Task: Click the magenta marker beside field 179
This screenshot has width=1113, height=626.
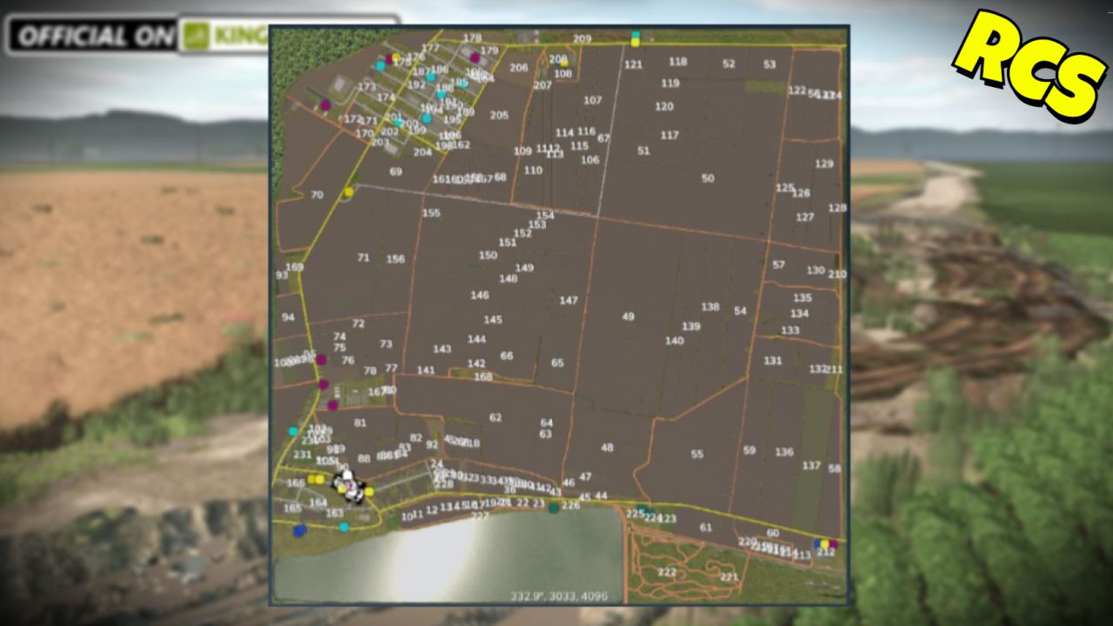Action: point(474,58)
